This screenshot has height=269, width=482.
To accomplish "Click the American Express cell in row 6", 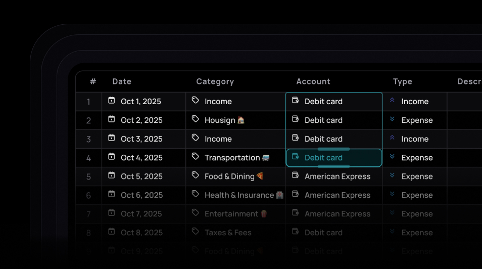I will 338,195.
